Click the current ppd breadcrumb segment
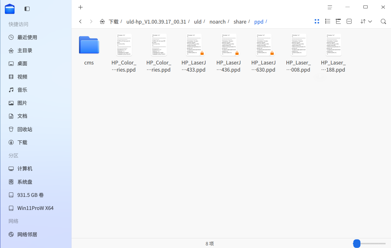Screen dimensions: 391x248 [x=259, y=22]
